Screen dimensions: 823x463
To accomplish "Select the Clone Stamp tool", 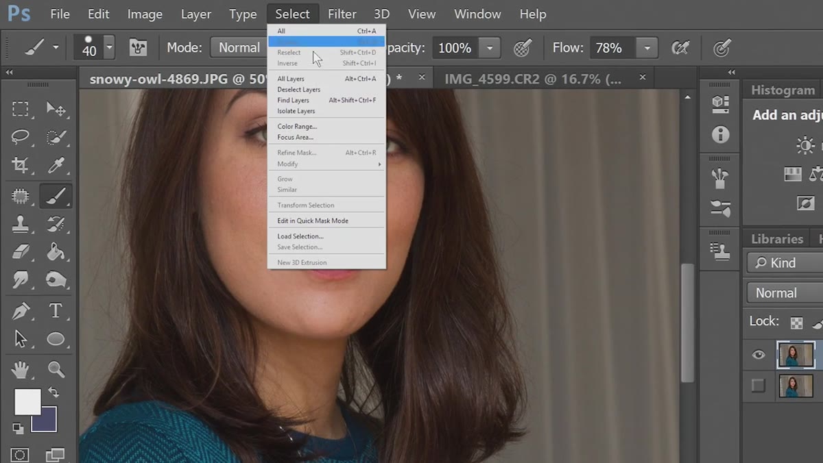I will click(x=21, y=224).
